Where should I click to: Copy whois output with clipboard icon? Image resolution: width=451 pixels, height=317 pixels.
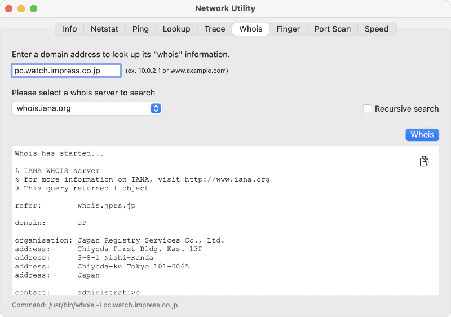[x=424, y=161]
